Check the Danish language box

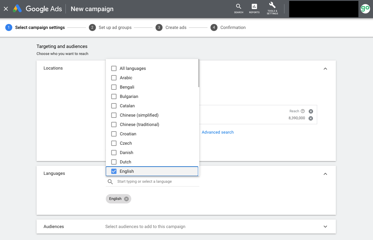tap(114, 153)
